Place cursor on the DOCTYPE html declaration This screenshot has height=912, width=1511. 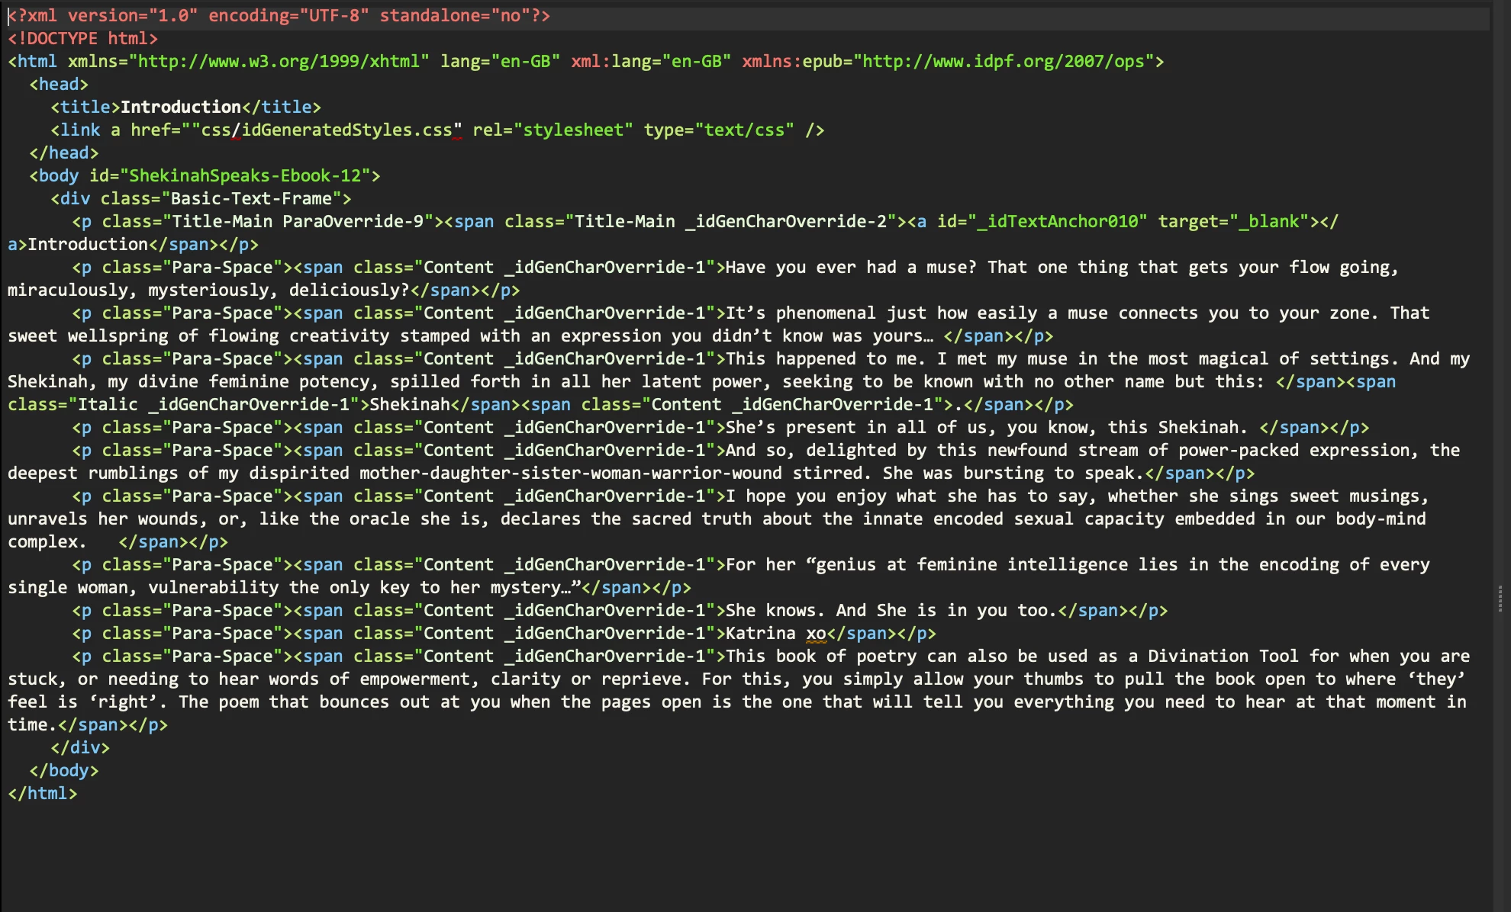point(82,38)
